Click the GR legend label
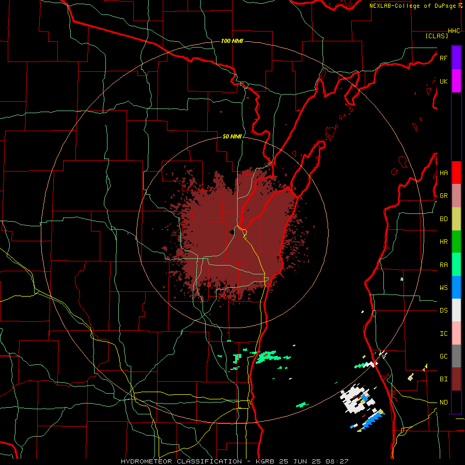Viewport: 465px width, 465px height. pos(443,196)
